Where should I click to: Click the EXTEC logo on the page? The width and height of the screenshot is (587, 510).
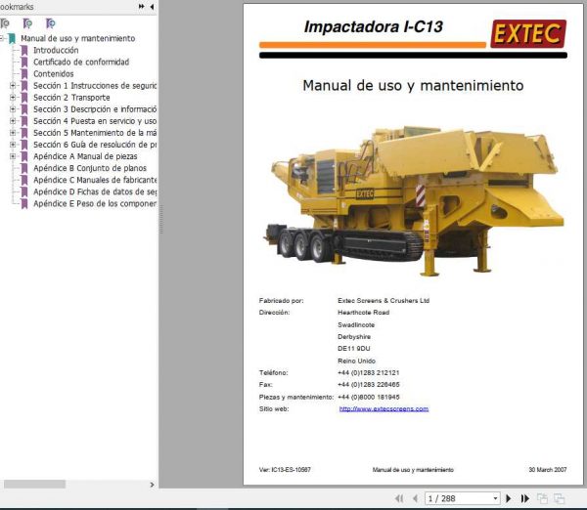click(528, 33)
